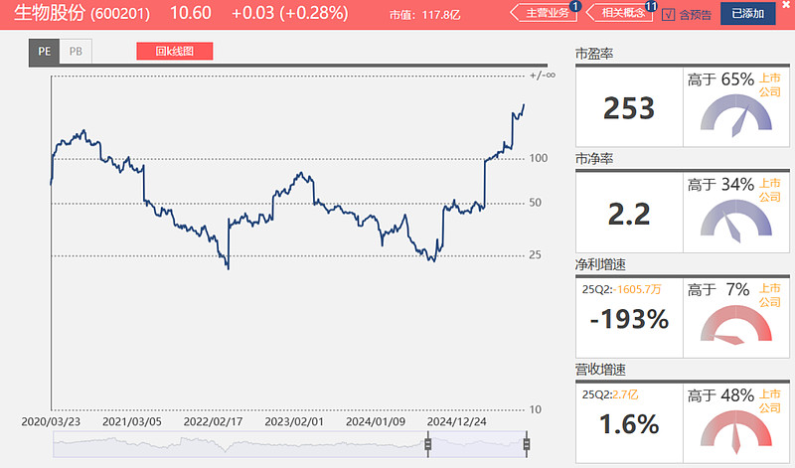Click the date label 2021/03/05
Image resolution: width=795 pixels, height=468 pixels.
[x=132, y=422]
